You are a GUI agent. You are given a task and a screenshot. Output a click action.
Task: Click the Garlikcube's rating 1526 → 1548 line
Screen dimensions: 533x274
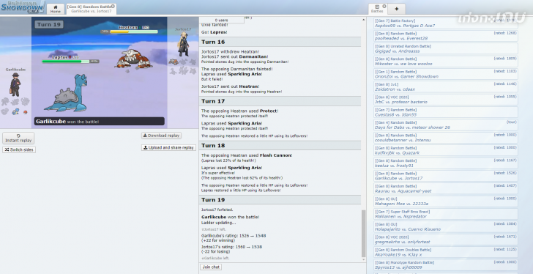234,236
